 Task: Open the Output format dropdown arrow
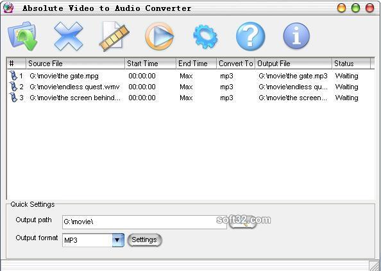tap(118, 240)
